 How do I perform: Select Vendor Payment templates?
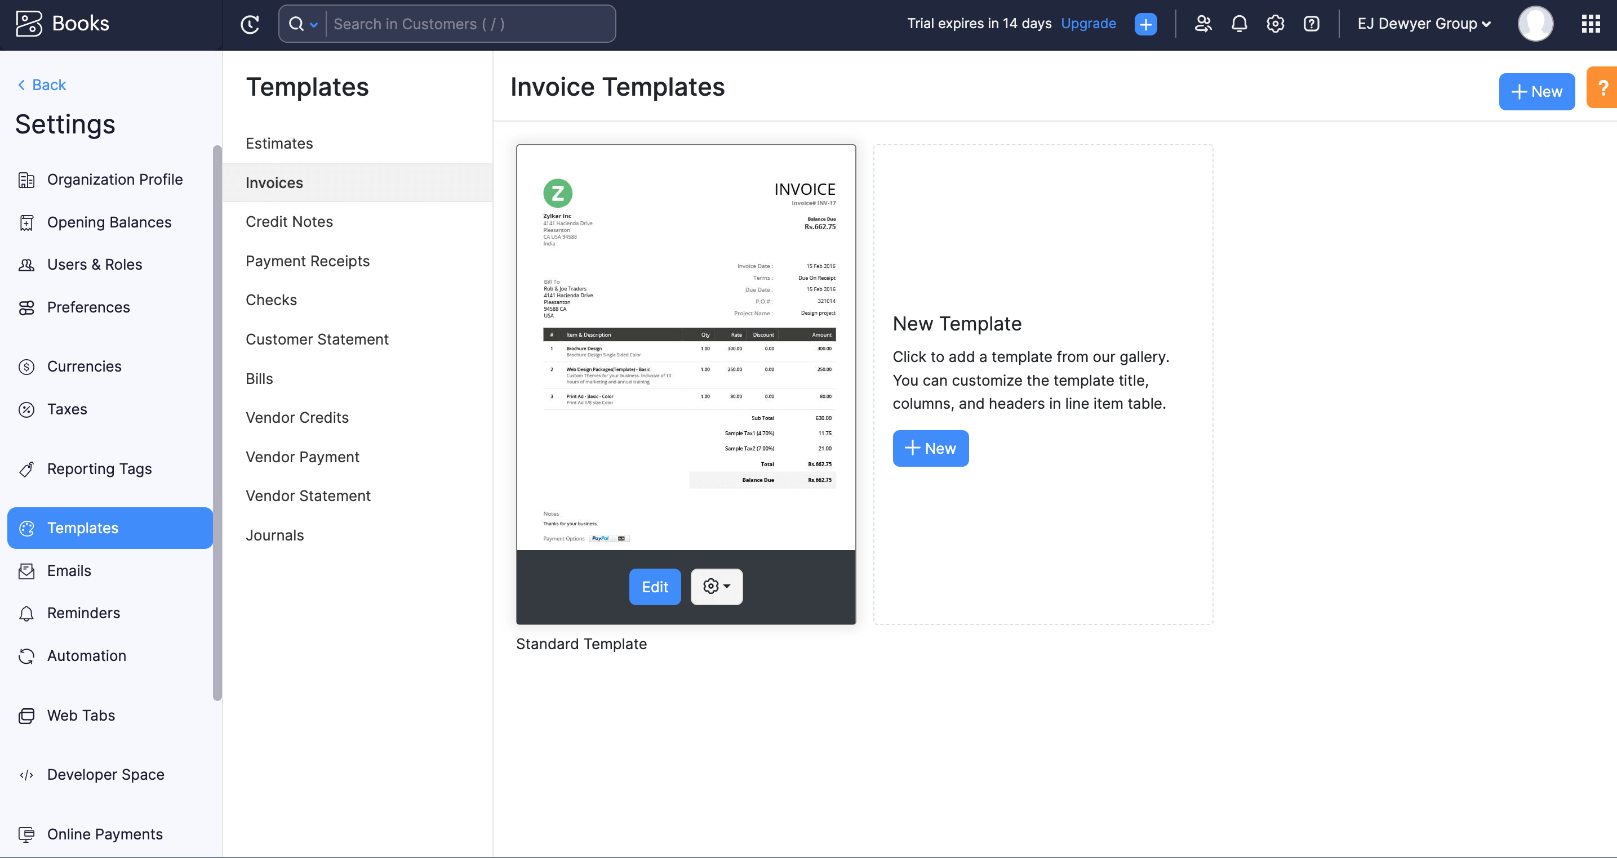[358, 457]
